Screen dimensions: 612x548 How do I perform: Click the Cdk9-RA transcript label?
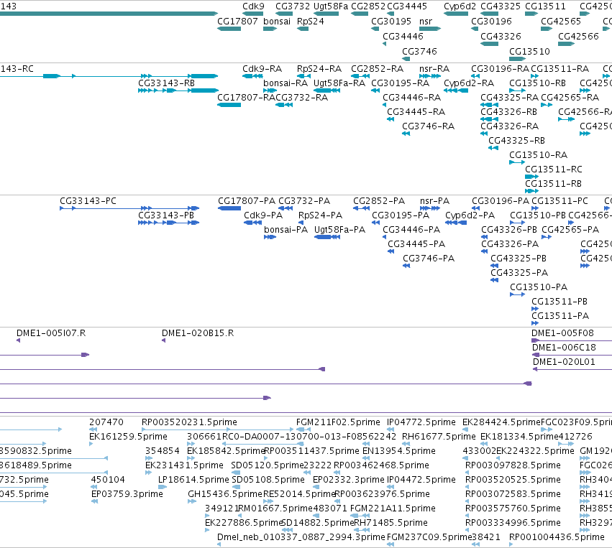tap(262, 69)
